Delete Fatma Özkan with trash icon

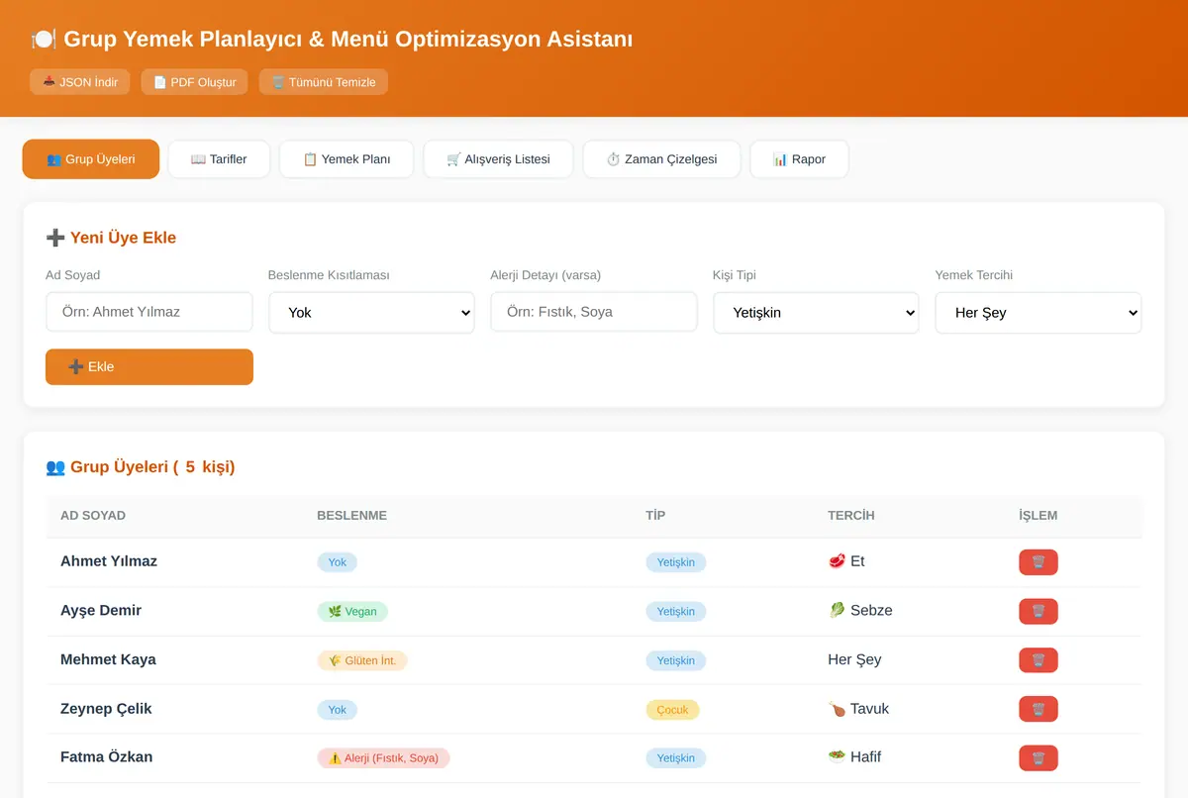tap(1038, 757)
